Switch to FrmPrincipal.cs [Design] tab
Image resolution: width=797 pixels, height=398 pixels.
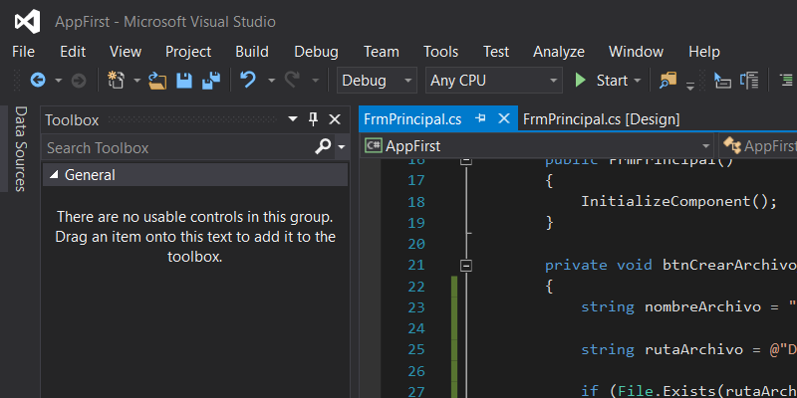(x=601, y=118)
